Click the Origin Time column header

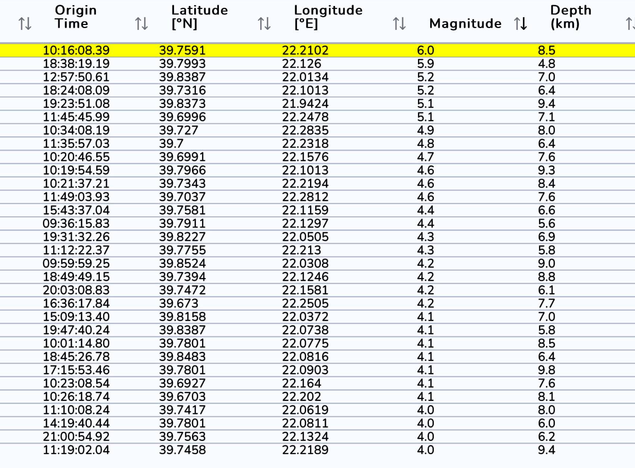pos(76,17)
